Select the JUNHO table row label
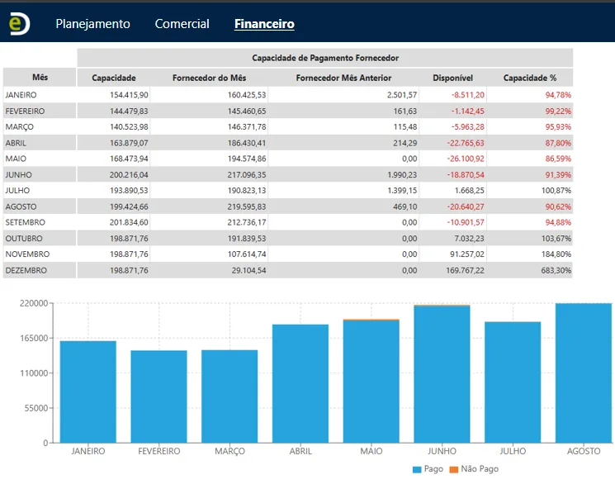The height and width of the screenshot is (484, 615). pyautogui.click(x=18, y=174)
